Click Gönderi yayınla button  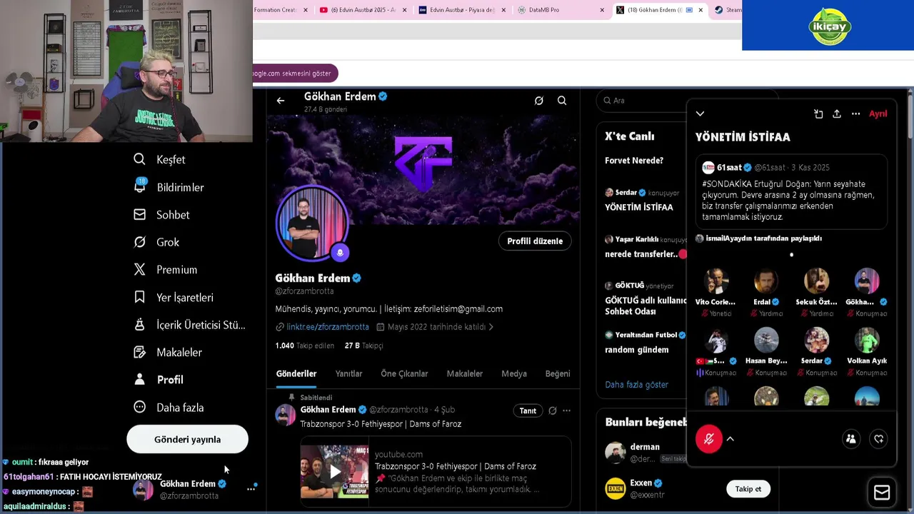187,439
